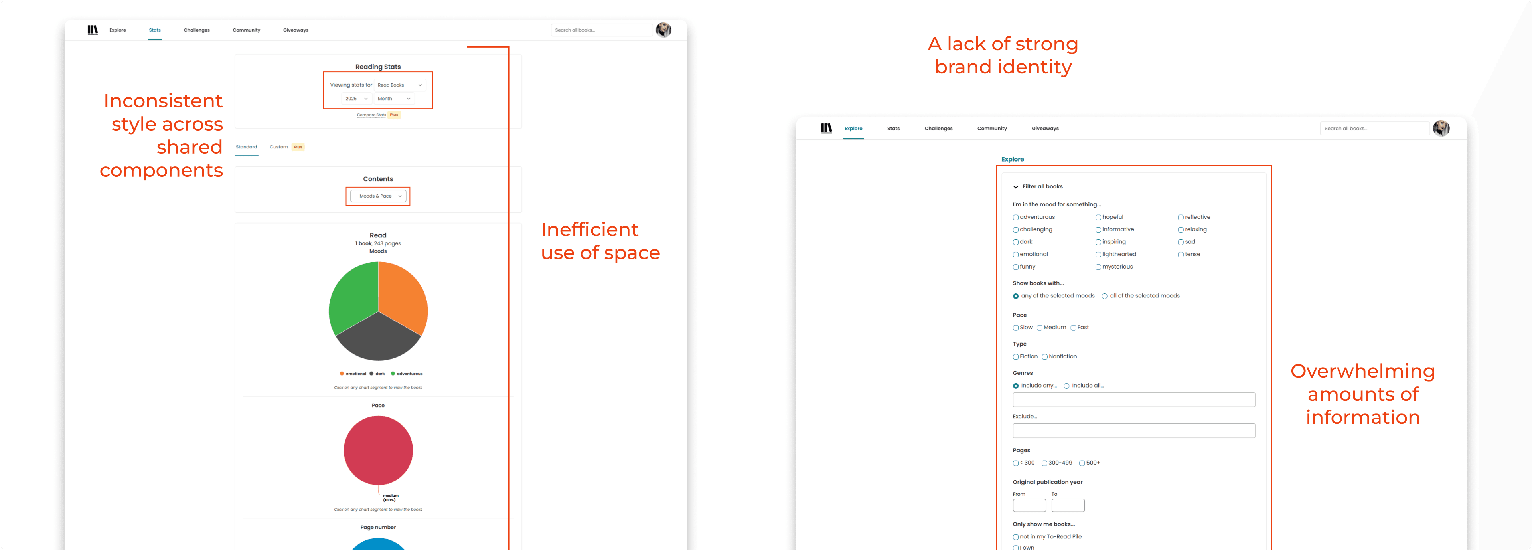1532x550 pixels.
Task: Open Challenges in the Explore page navigation
Action: (938, 129)
